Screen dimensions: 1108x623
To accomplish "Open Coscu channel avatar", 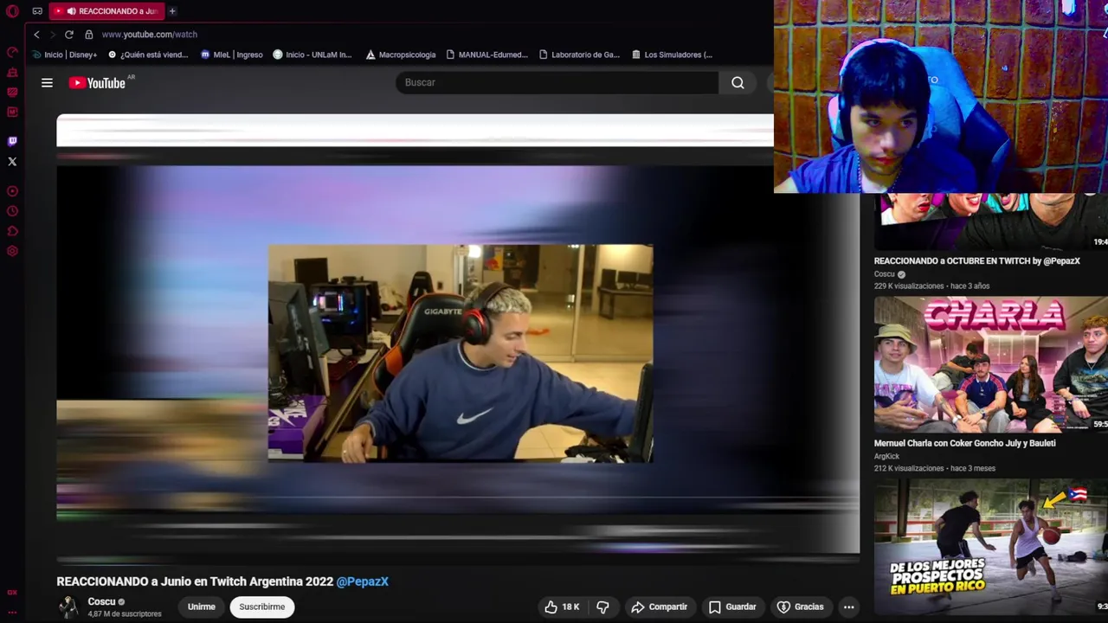I will tap(68, 607).
